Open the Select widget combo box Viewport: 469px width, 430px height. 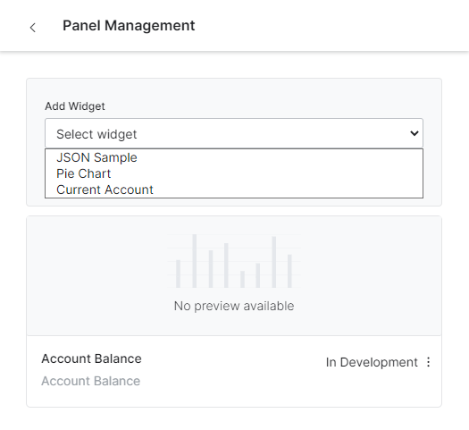(234, 133)
